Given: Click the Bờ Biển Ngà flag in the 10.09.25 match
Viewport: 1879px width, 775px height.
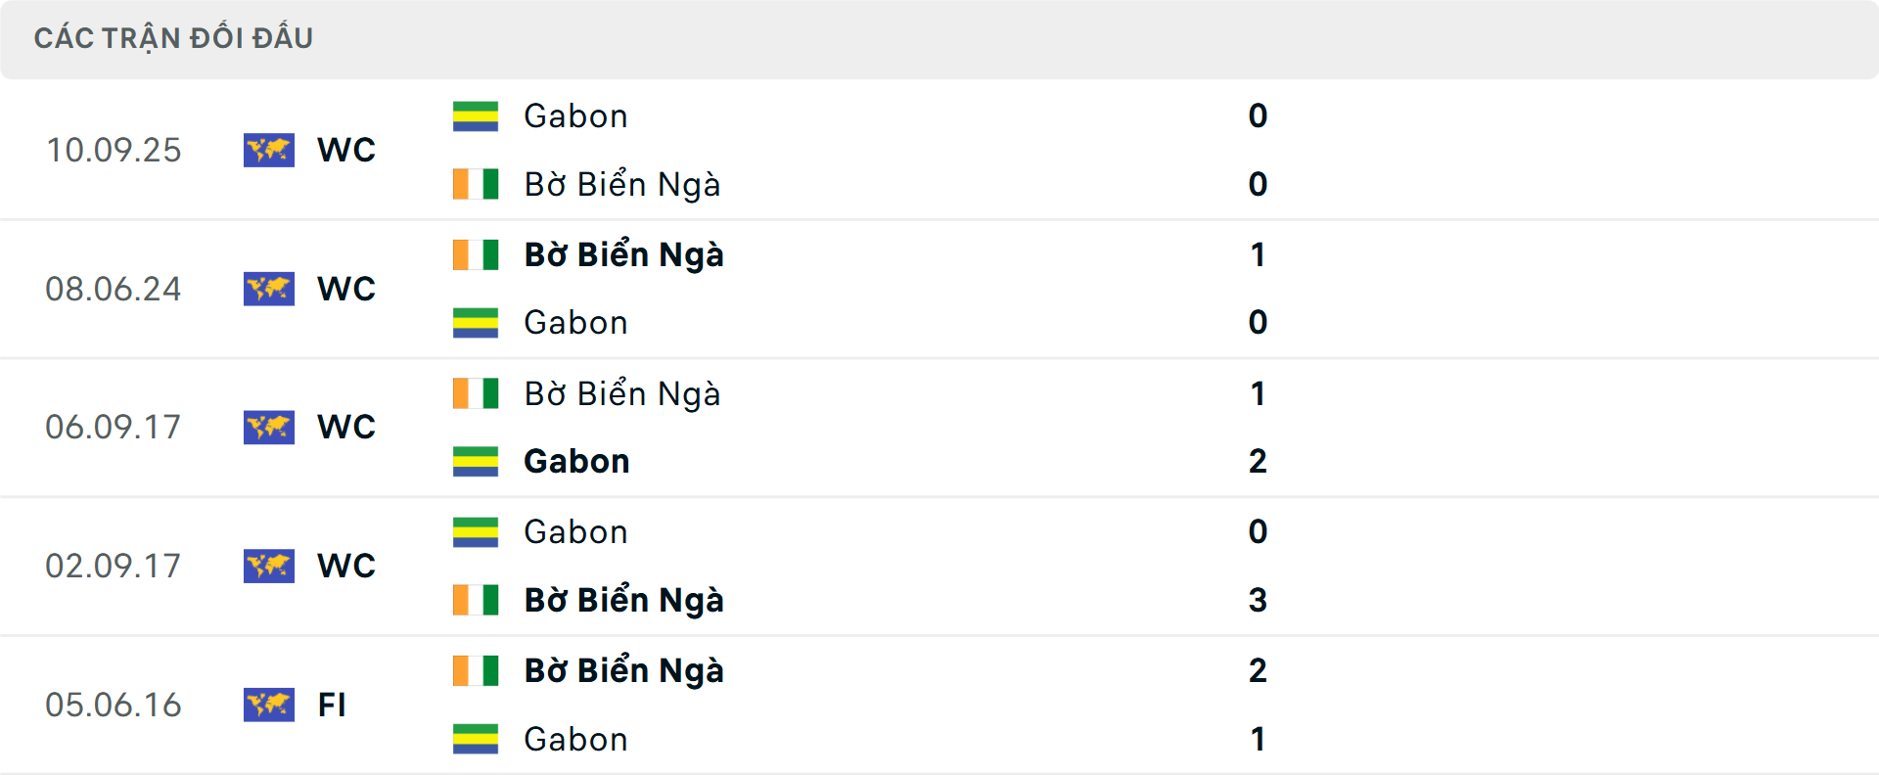Looking at the screenshot, I should 476,184.
